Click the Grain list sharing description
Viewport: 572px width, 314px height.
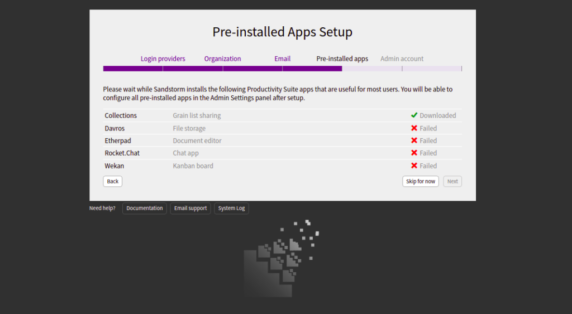click(x=197, y=115)
